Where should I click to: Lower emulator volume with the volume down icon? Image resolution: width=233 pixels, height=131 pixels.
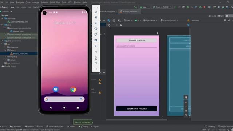pos(96,23)
